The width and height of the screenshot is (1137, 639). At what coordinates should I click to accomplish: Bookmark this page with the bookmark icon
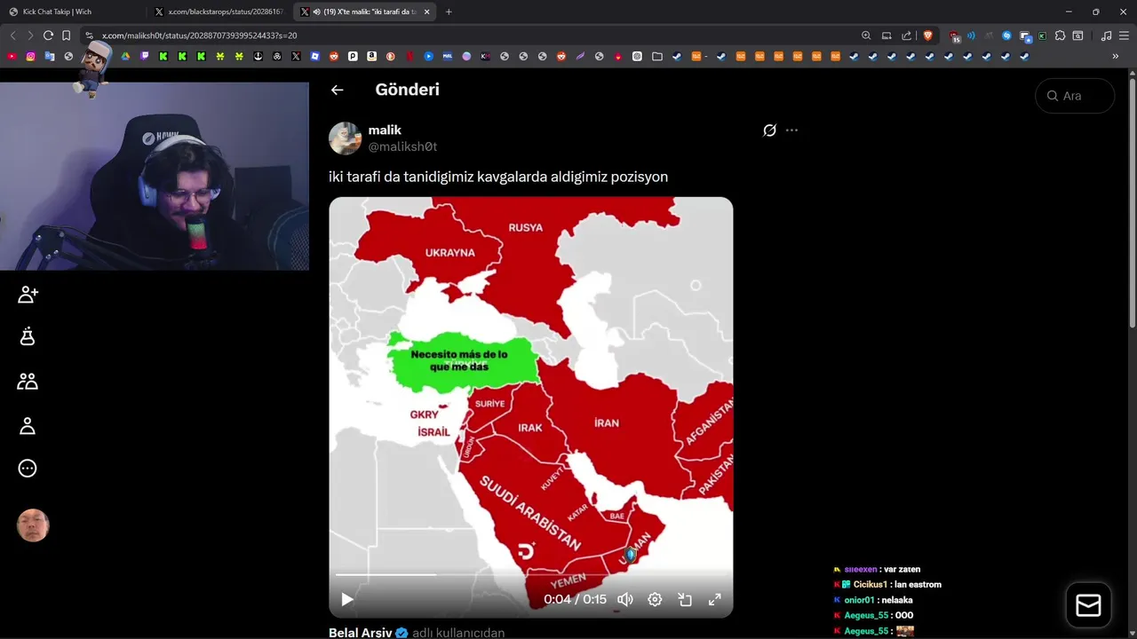tap(66, 35)
